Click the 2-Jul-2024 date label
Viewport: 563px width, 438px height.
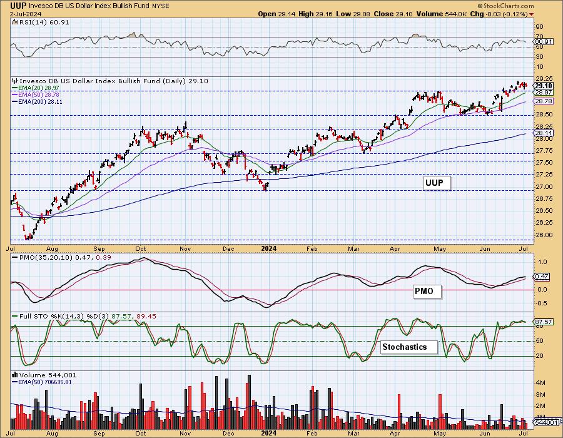26,14
